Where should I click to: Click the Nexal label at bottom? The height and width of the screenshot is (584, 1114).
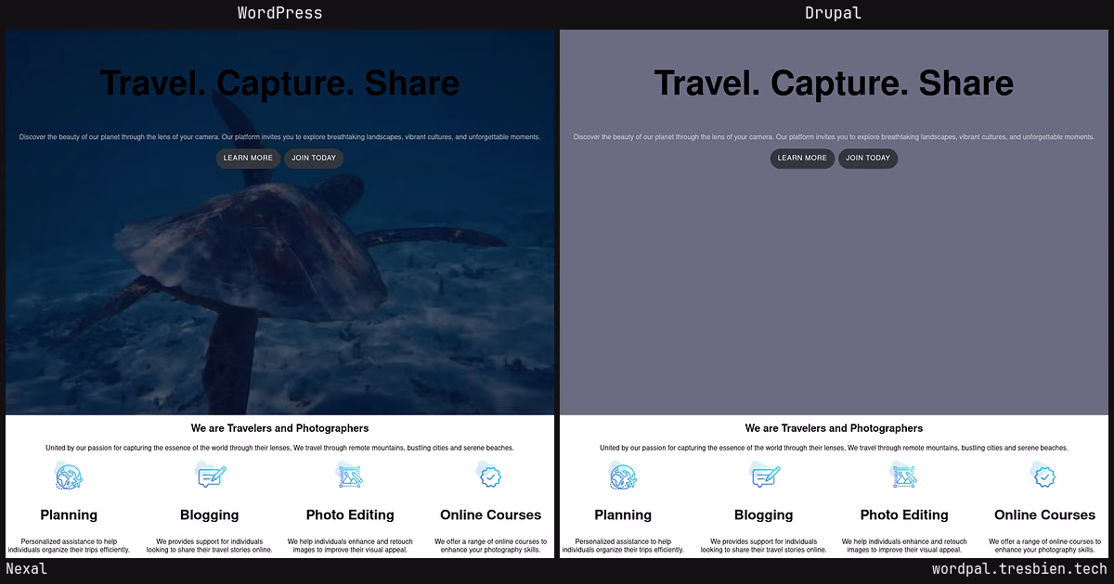[x=27, y=569]
